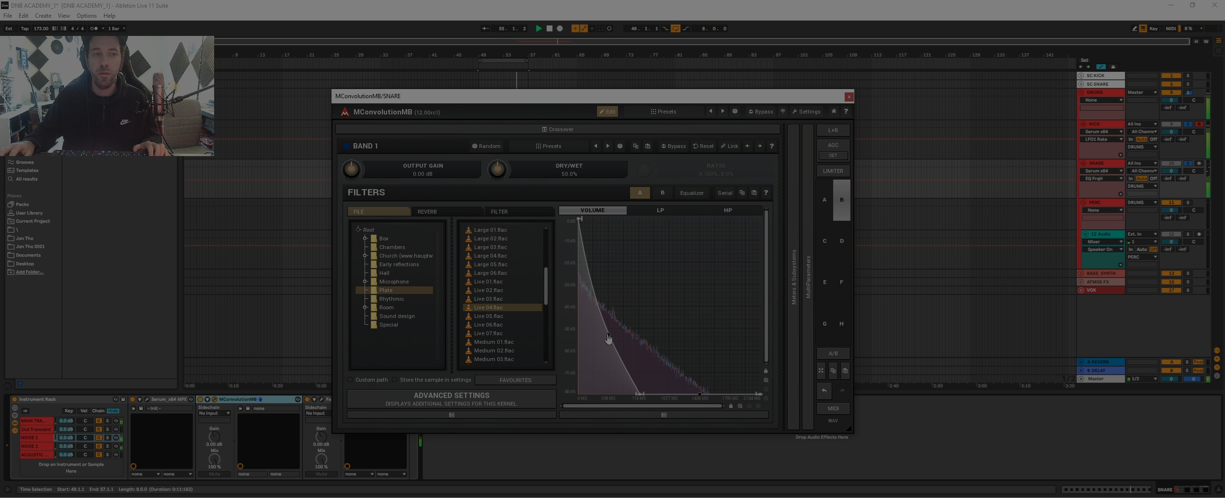
Task: Toggle the MConvolutionMB device on/off switch
Action: 201,399
